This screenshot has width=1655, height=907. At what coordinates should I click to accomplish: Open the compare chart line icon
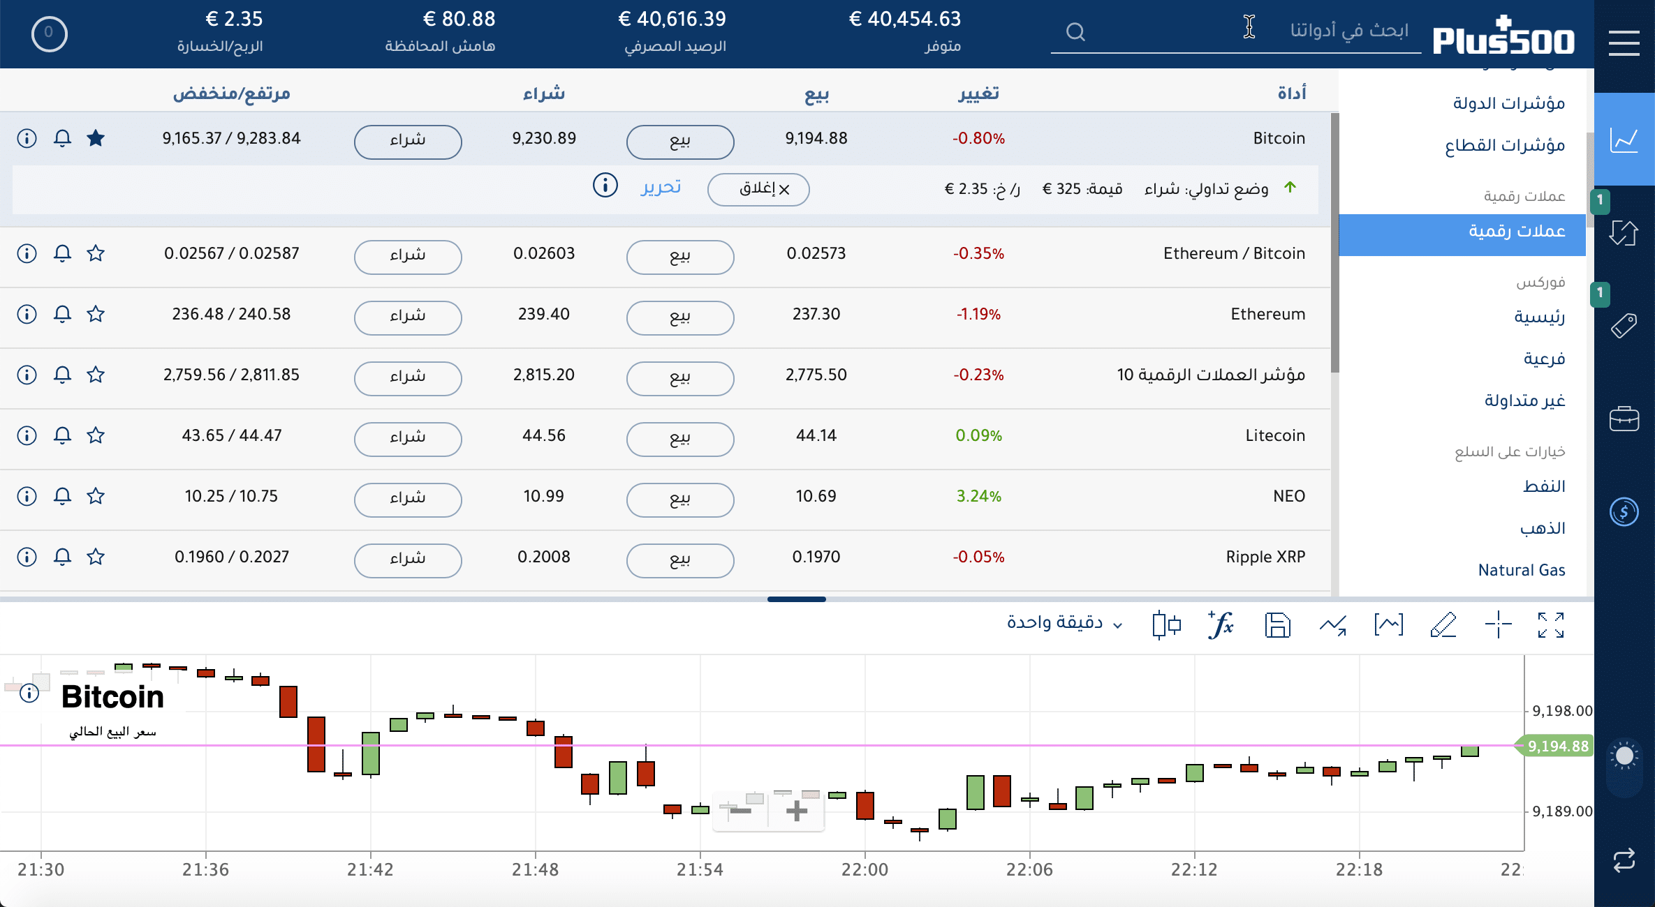point(1333,624)
